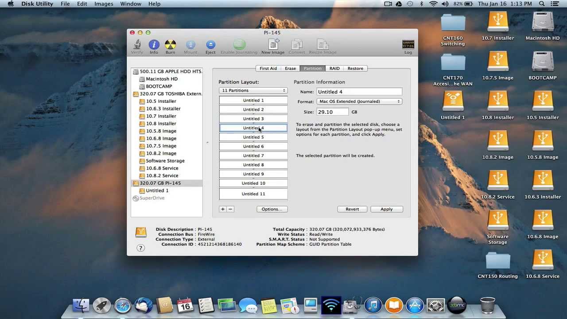
Task: Select SuperDrive in the sidebar
Action: coord(167,198)
